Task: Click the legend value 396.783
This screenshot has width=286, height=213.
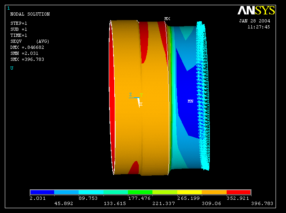Action: pyautogui.click(x=262, y=203)
